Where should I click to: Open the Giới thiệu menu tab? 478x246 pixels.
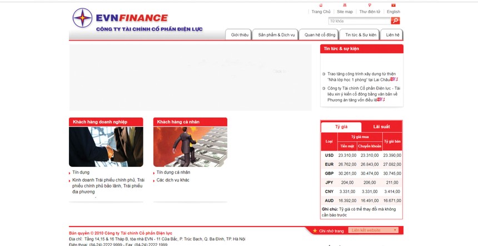[x=240, y=35]
